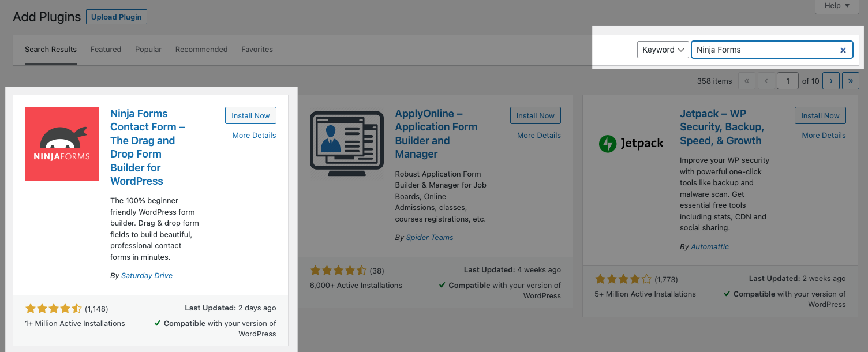Open the Saturday Drive author link
Screen dimensions: 868x352
(147, 276)
